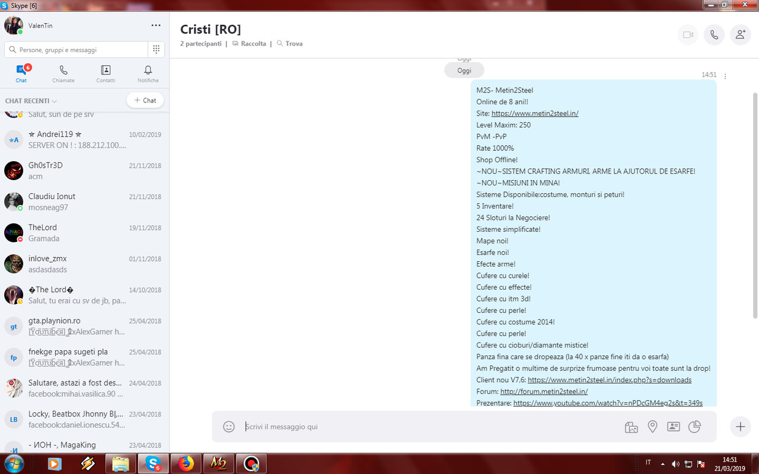The image size is (759, 474).
Task: Open the Winamp lightning taskbar icon
Action: click(x=88, y=463)
